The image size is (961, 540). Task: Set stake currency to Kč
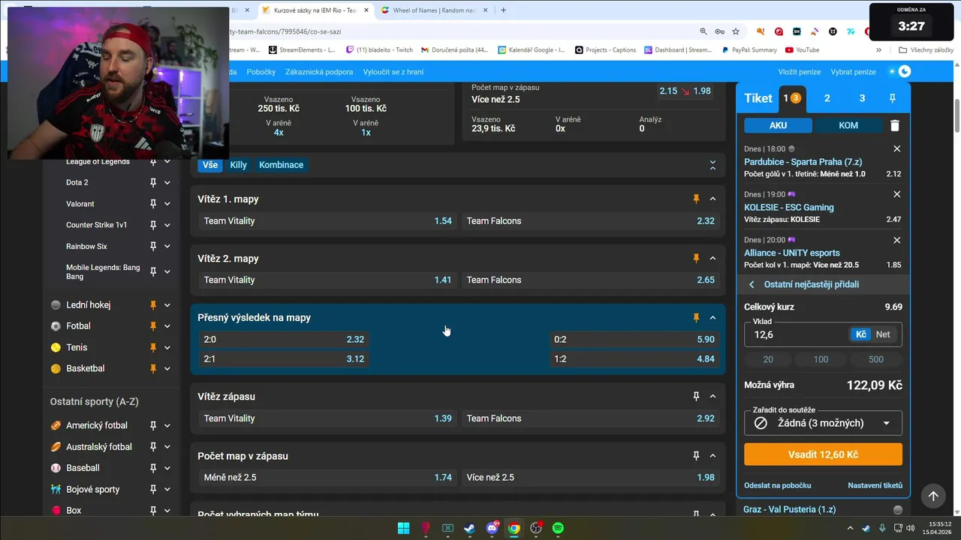(861, 334)
